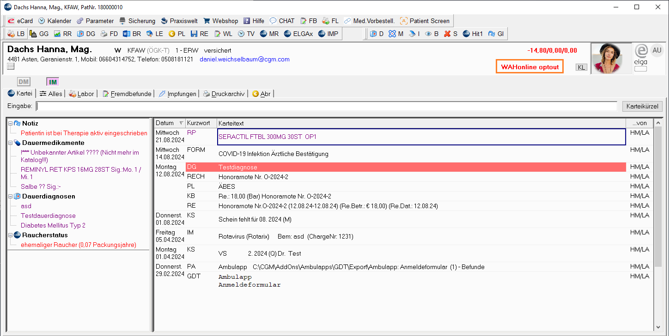The height and width of the screenshot is (336, 669).
Task: Open the CHAT toolbar item
Action: pos(282,21)
